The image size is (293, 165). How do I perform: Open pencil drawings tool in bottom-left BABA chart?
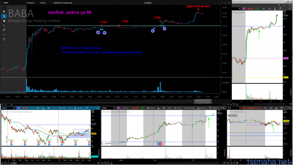click(70, 108)
